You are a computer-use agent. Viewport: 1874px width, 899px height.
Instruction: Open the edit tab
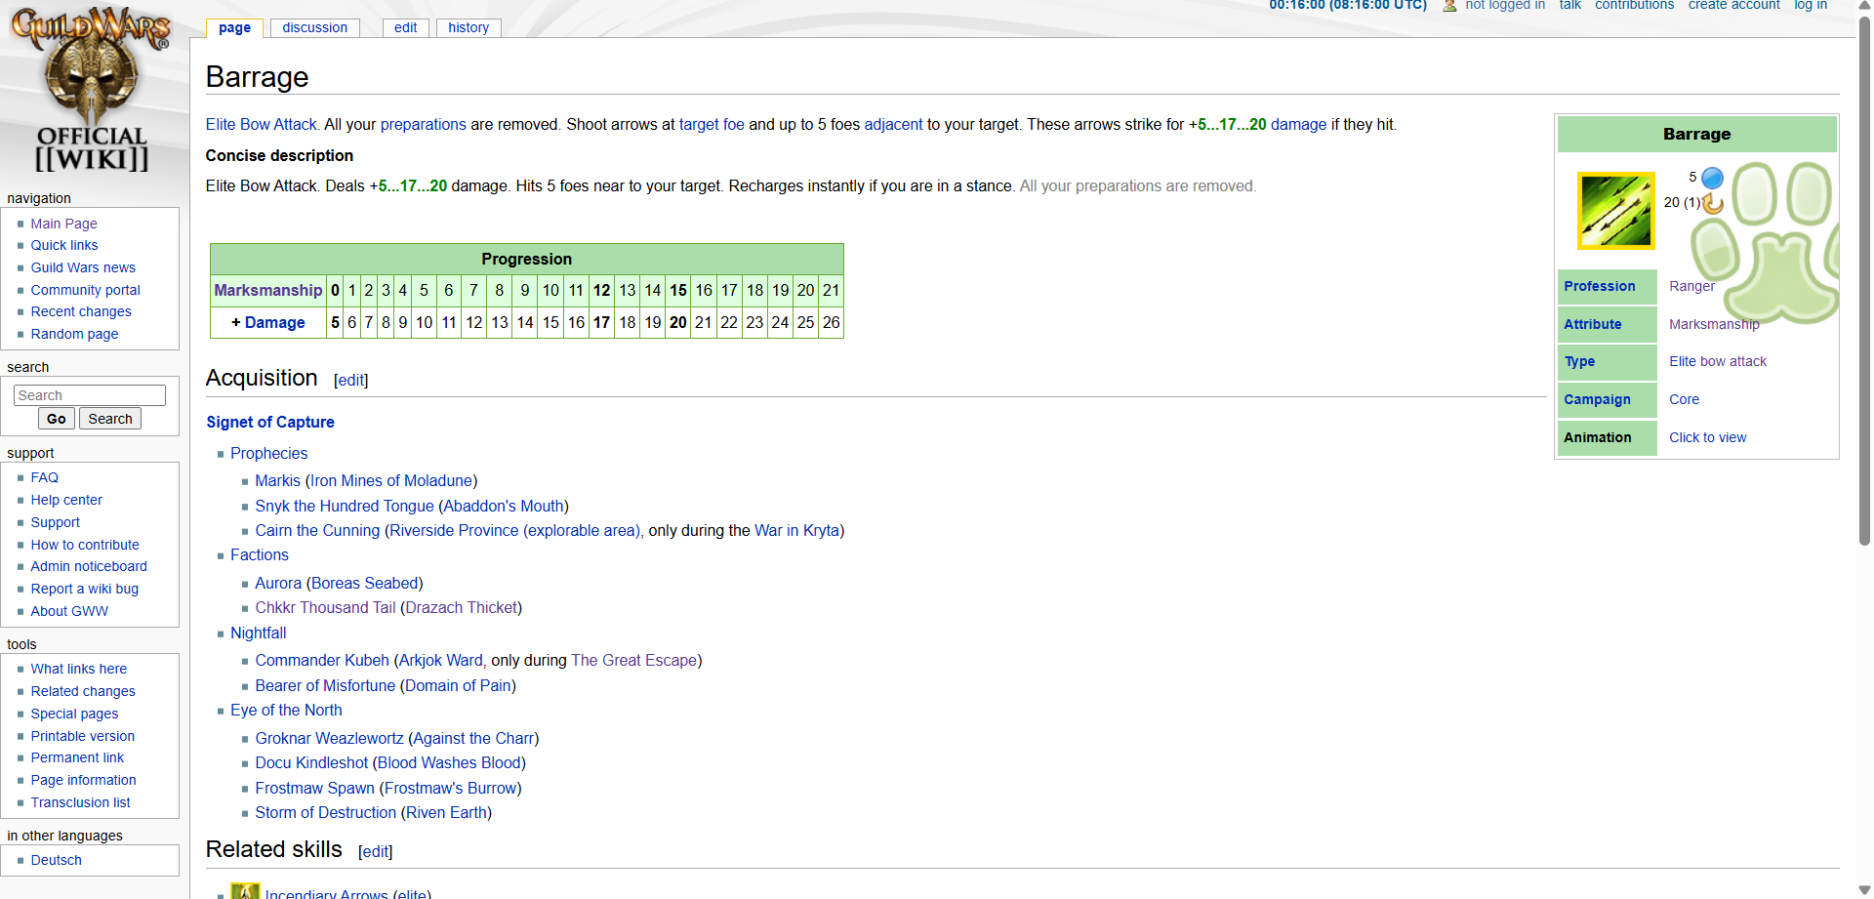pos(405,28)
